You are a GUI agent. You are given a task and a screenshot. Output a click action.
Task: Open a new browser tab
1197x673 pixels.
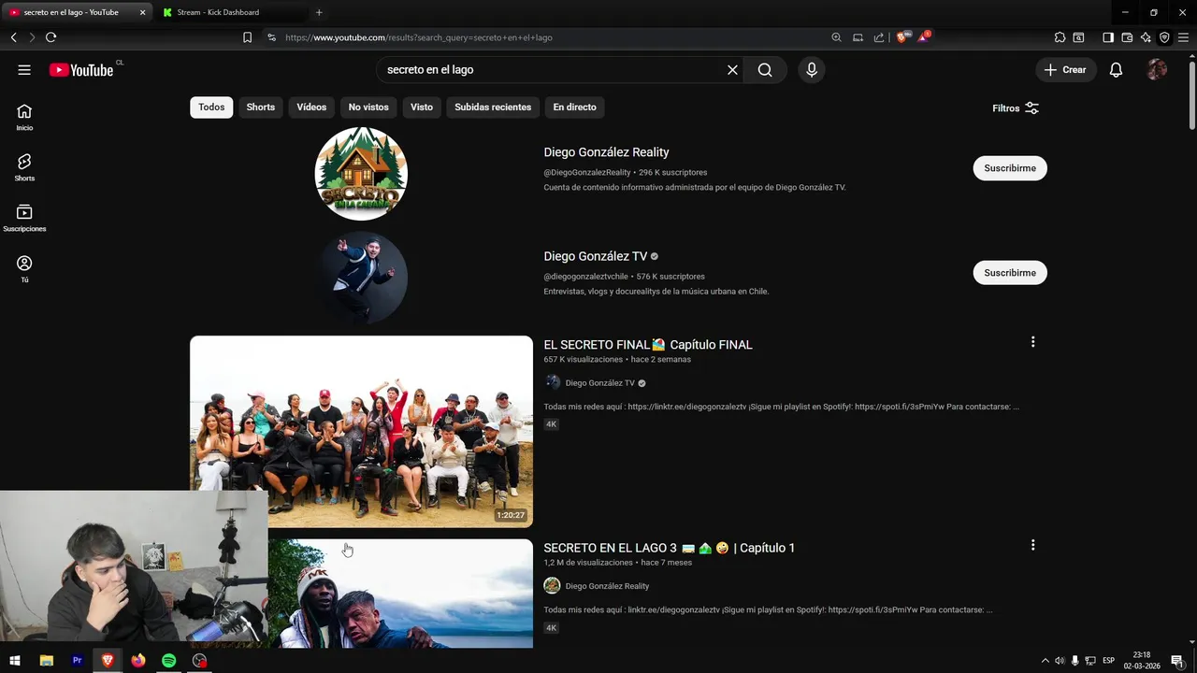(x=319, y=12)
